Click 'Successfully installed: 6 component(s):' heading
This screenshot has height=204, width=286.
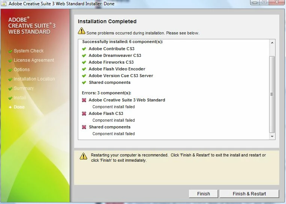click(x=122, y=42)
